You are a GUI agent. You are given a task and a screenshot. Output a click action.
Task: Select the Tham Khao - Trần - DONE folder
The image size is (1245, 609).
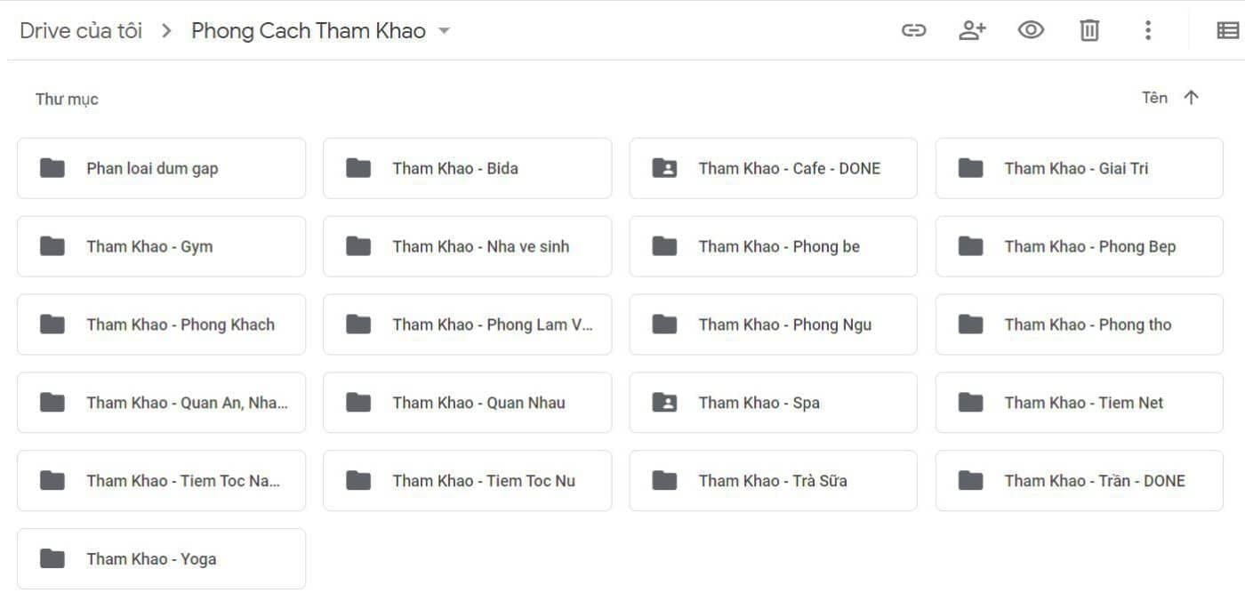click(x=1079, y=481)
